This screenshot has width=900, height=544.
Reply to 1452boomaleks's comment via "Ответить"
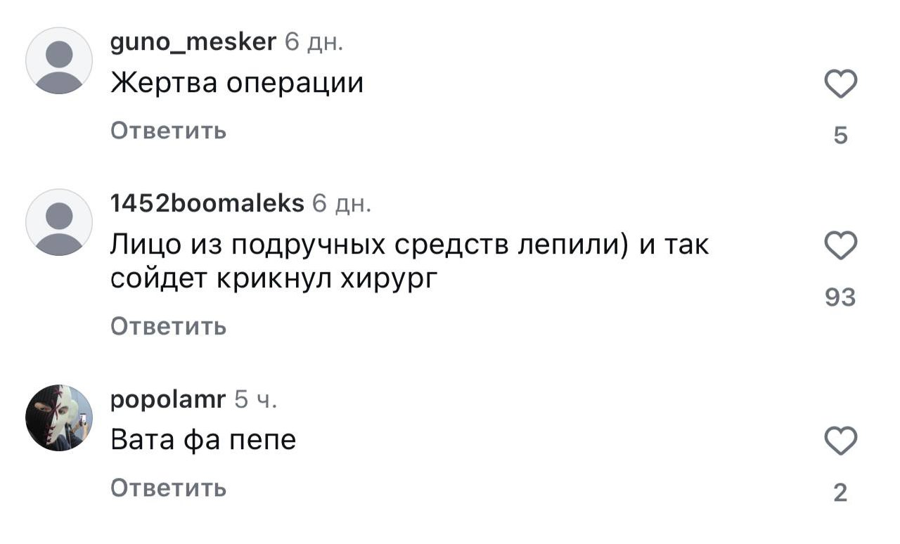[x=168, y=327]
